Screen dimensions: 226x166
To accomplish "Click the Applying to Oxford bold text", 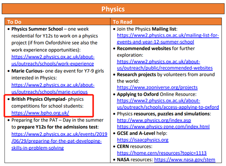I will [138, 94].
